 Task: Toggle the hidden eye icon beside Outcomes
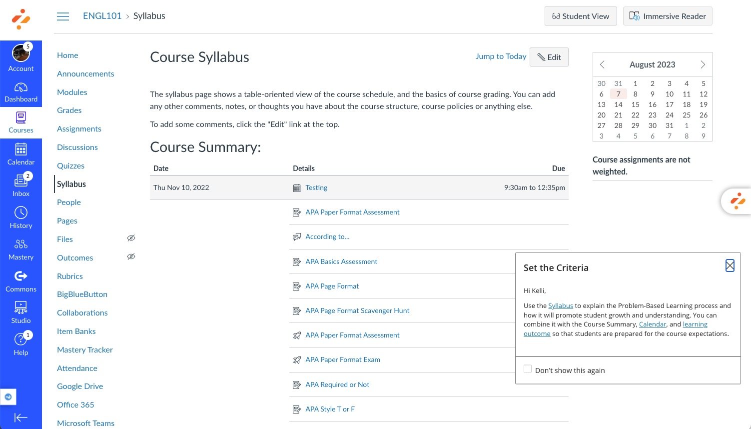(x=131, y=256)
